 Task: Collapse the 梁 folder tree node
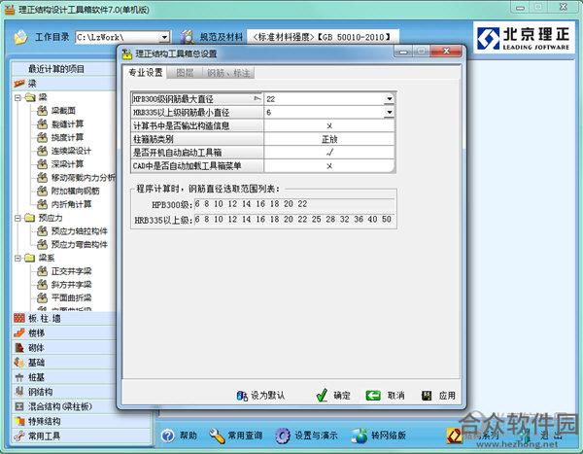[17, 97]
